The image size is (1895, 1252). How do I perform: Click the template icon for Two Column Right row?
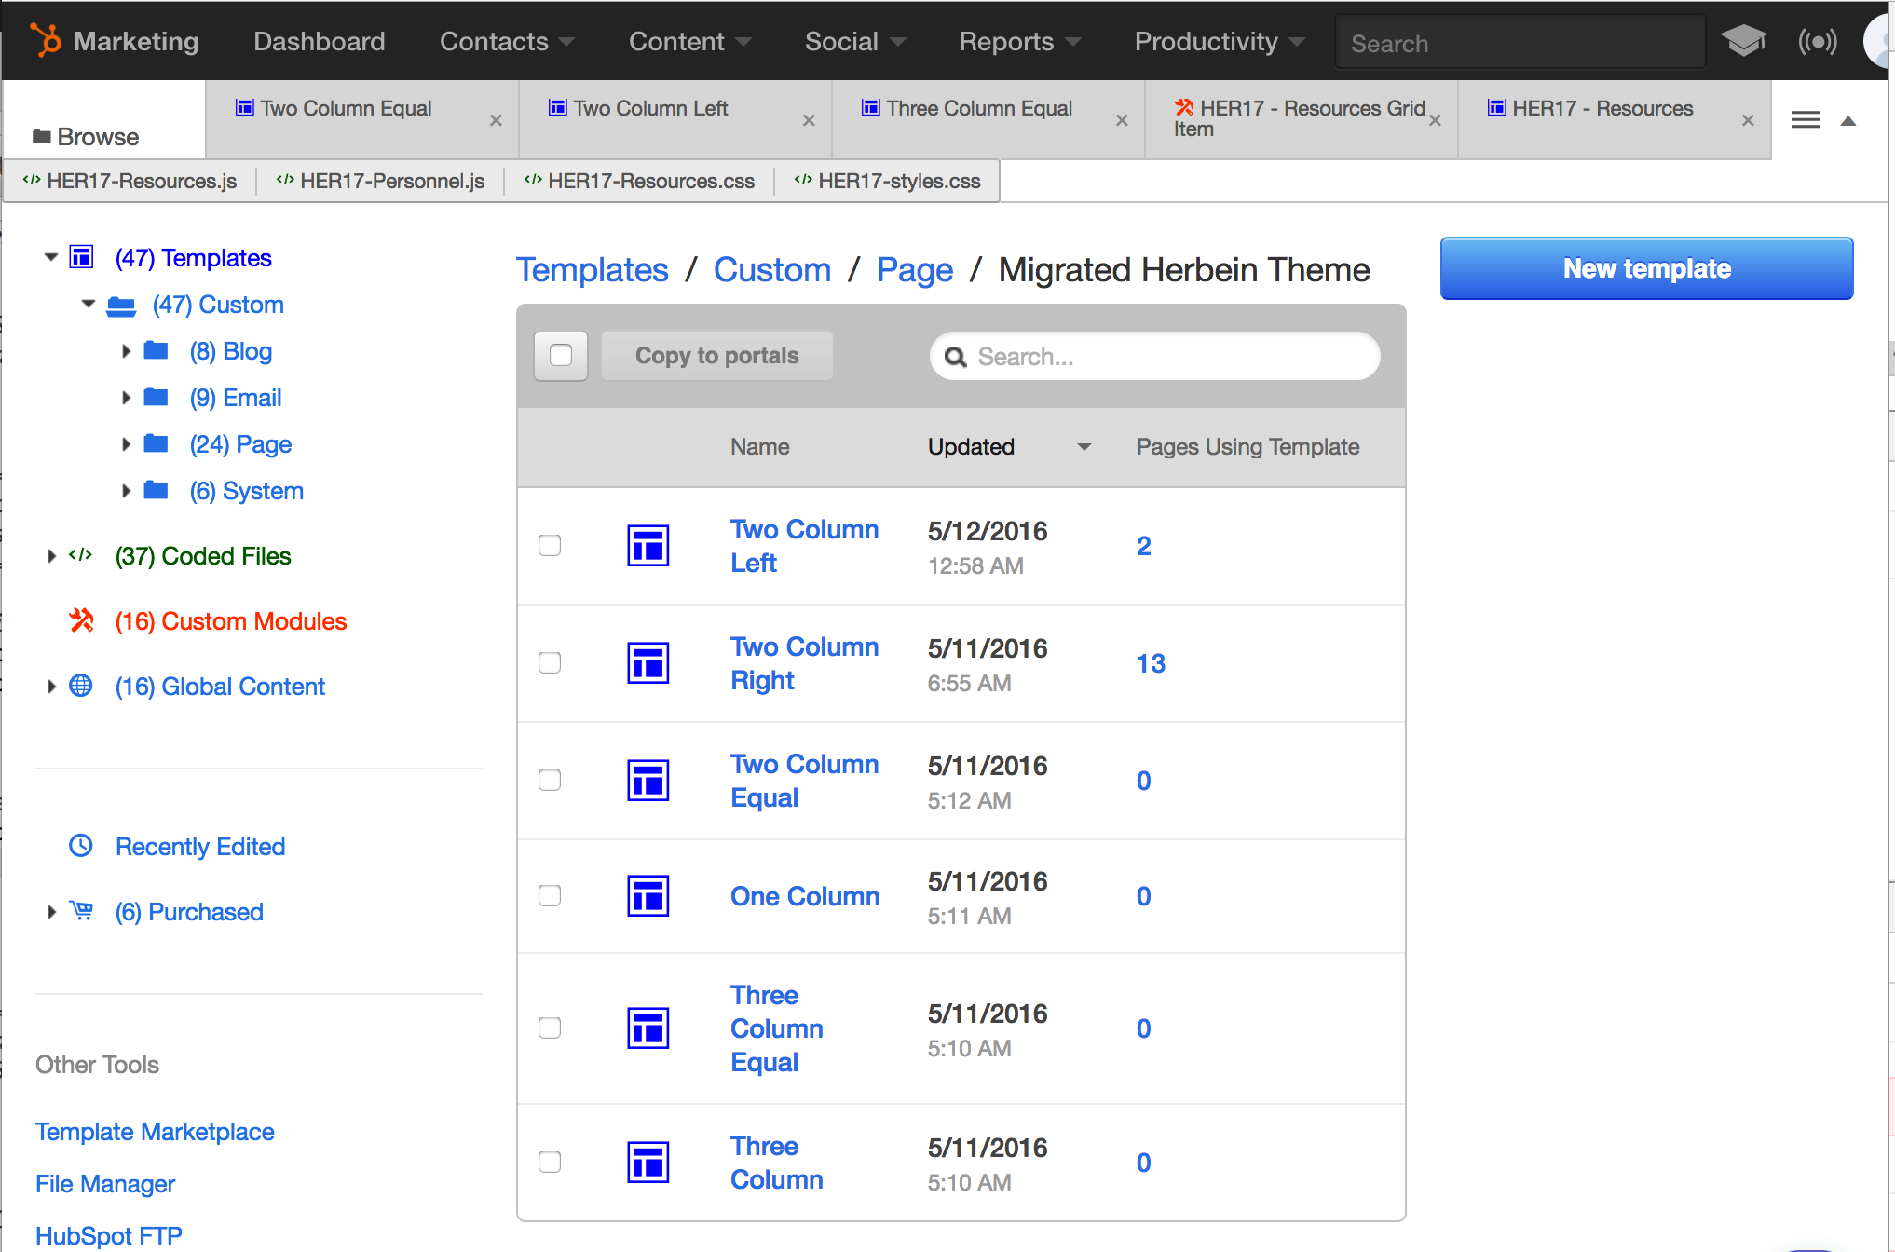point(648,663)
